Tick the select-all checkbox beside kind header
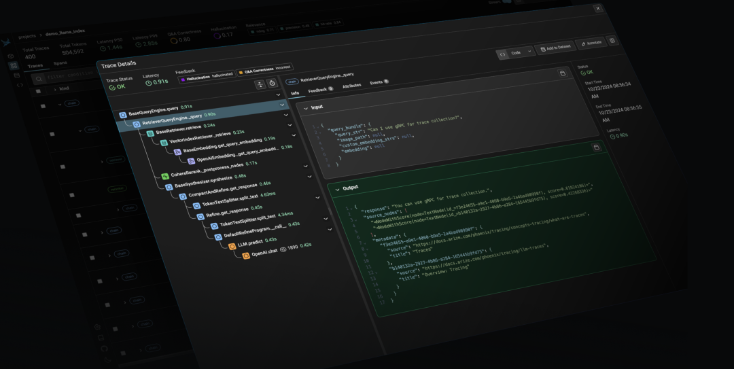This screenshot has height=369, width=734. (38, 91)
